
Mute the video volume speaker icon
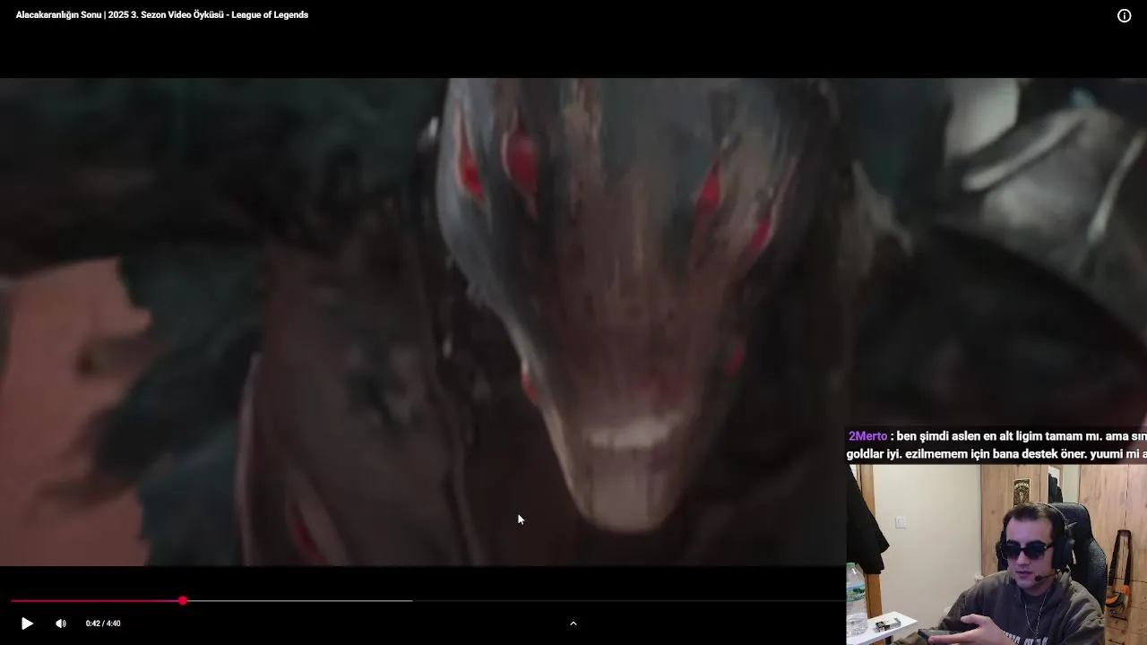click(61, 623)
